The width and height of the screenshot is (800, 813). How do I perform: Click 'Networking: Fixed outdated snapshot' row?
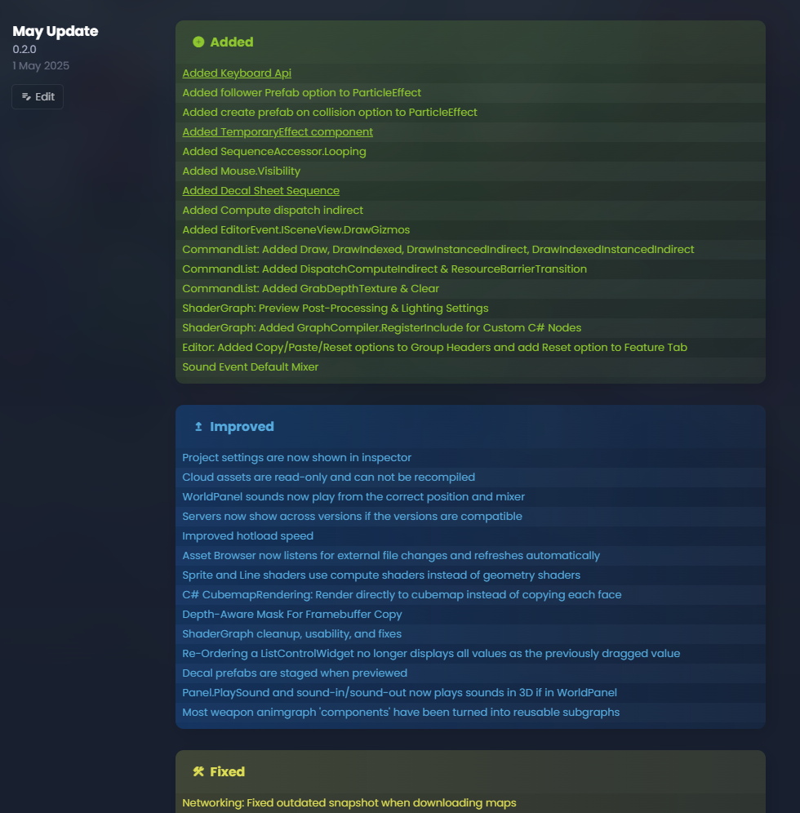[x=470, y=802]
